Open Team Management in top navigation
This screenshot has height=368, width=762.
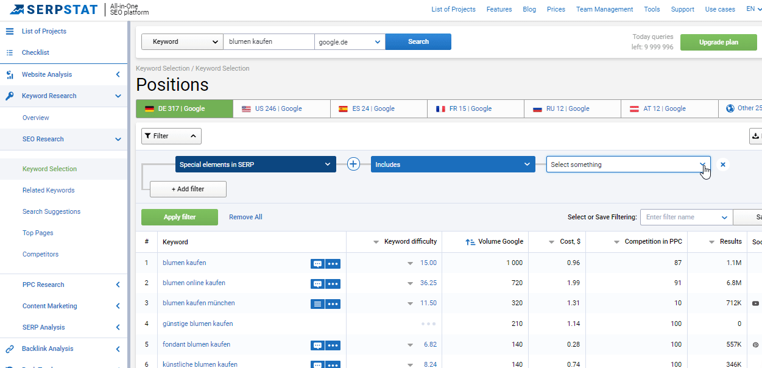pos(605,9)
